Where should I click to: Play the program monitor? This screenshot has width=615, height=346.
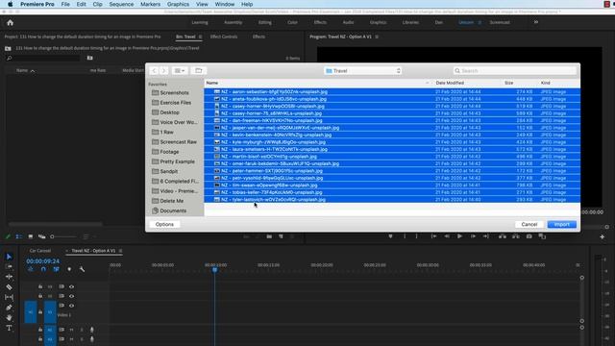pyautogui.click(x=459, y=236)
